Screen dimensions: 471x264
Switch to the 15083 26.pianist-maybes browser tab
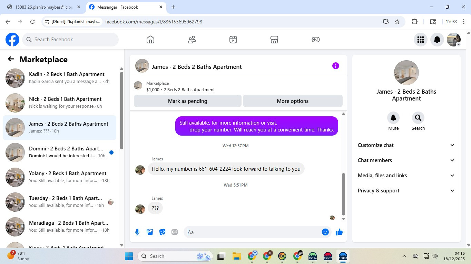point(44,7)
